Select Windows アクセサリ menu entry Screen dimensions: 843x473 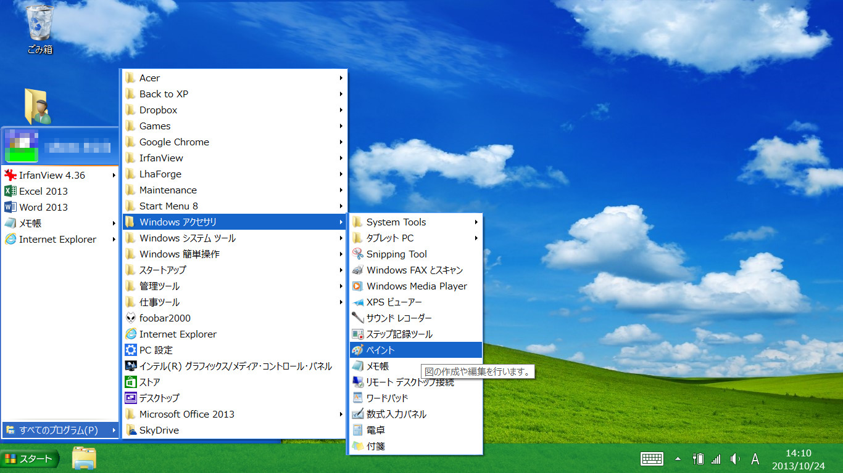point(235,222)
